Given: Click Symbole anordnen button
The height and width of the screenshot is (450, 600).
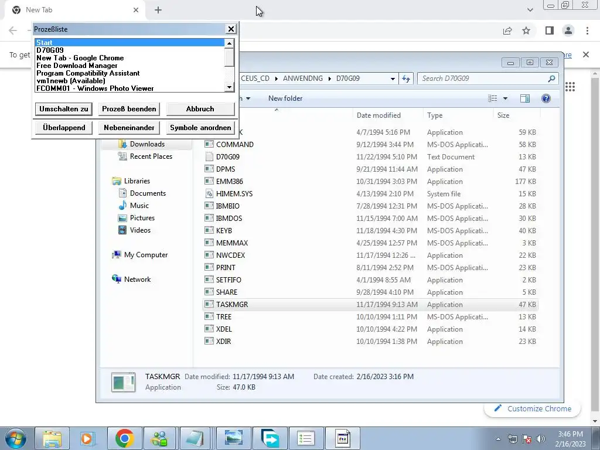Looking at the screenshot, I should click(x=200, y=127).
